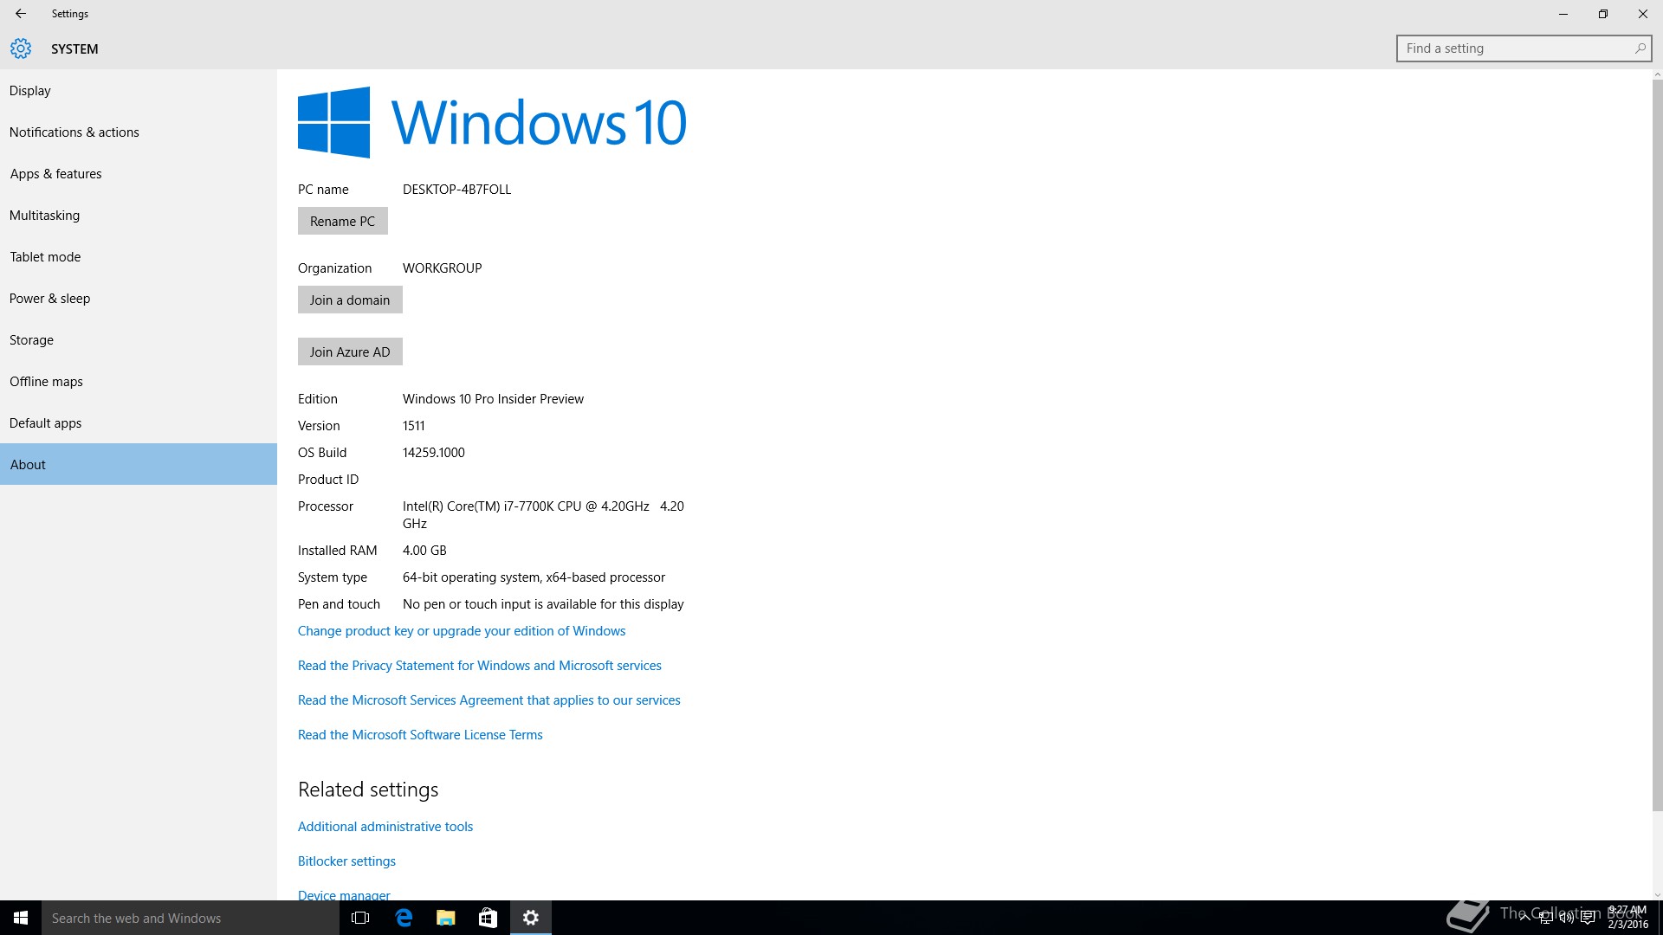Click the 64-bit operating system text

click(x=534, y=577)
